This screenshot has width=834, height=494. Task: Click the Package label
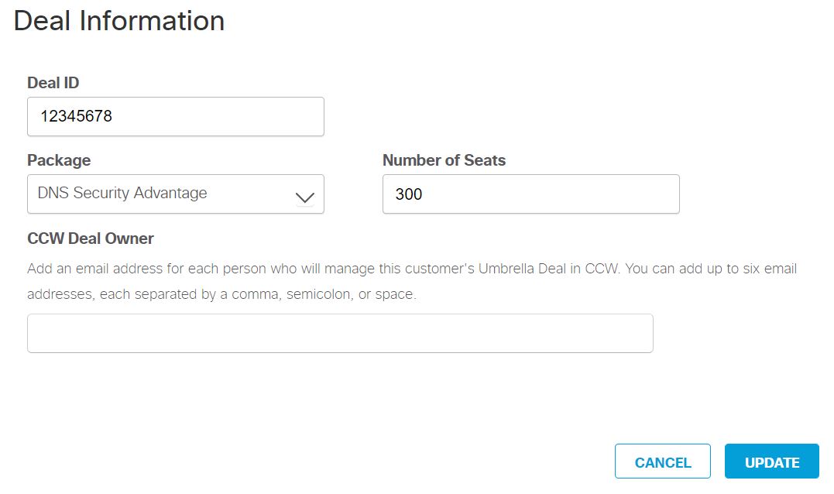[x=59, y=160]
